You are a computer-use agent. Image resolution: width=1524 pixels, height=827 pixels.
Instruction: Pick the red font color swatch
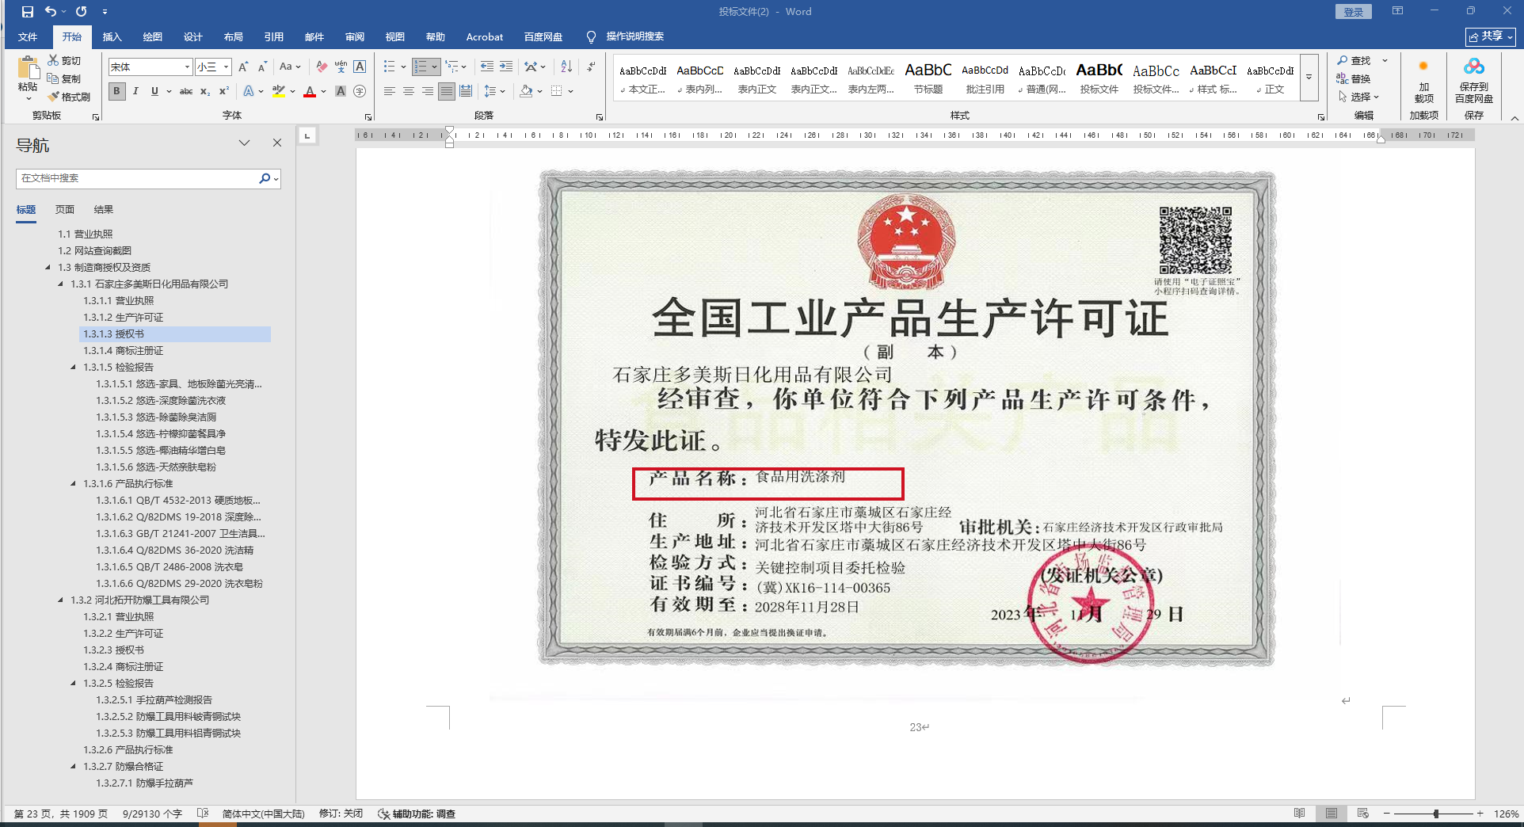tap(310, 92)
